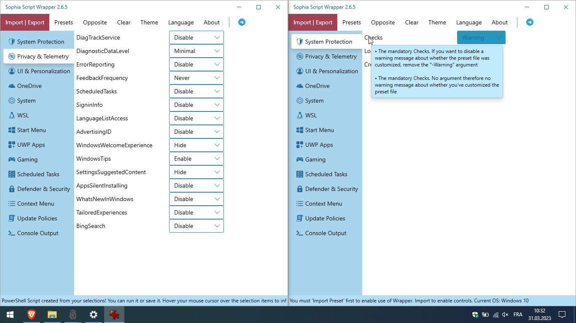Image resolution: width=576 pixels, height=323 pixels.
Task: Open the OneDrive cloud settings icon
Action: 12,86
